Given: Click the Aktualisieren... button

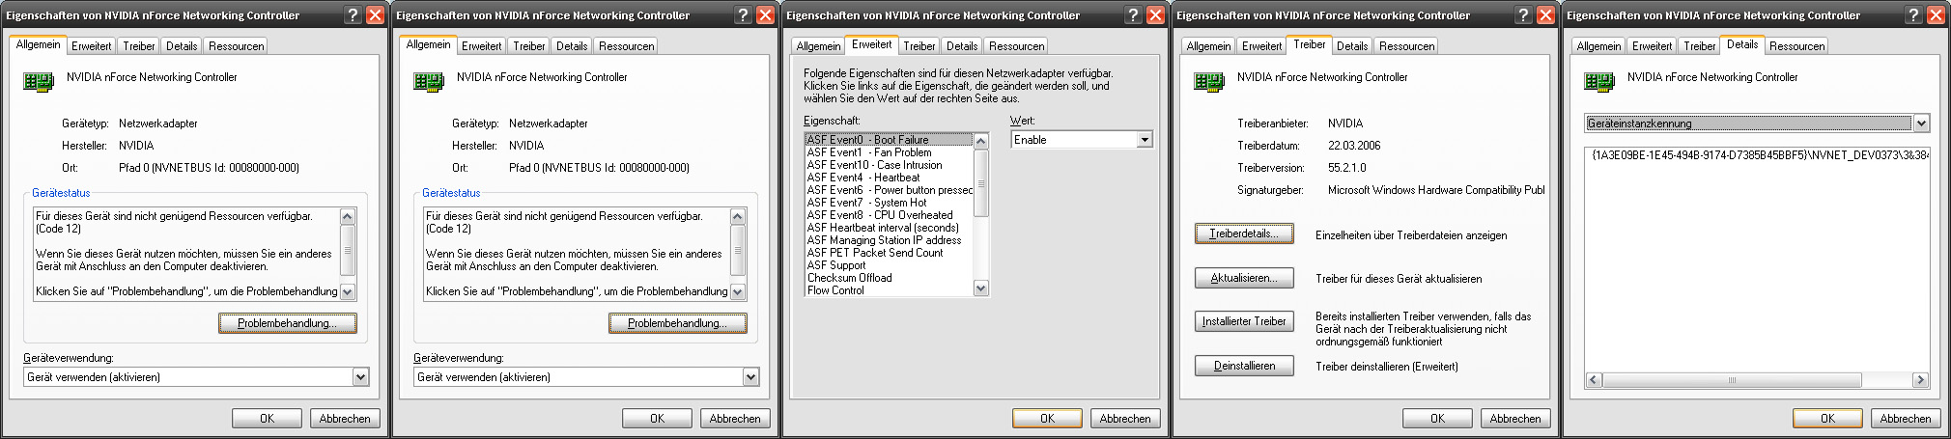Looking at the screenshot, I should (1244, 278).
